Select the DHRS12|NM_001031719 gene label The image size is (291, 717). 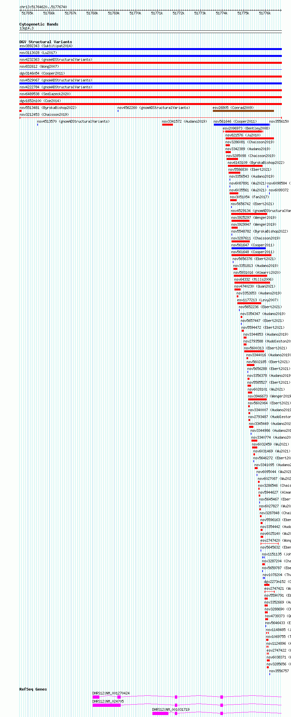coord(171,709)
